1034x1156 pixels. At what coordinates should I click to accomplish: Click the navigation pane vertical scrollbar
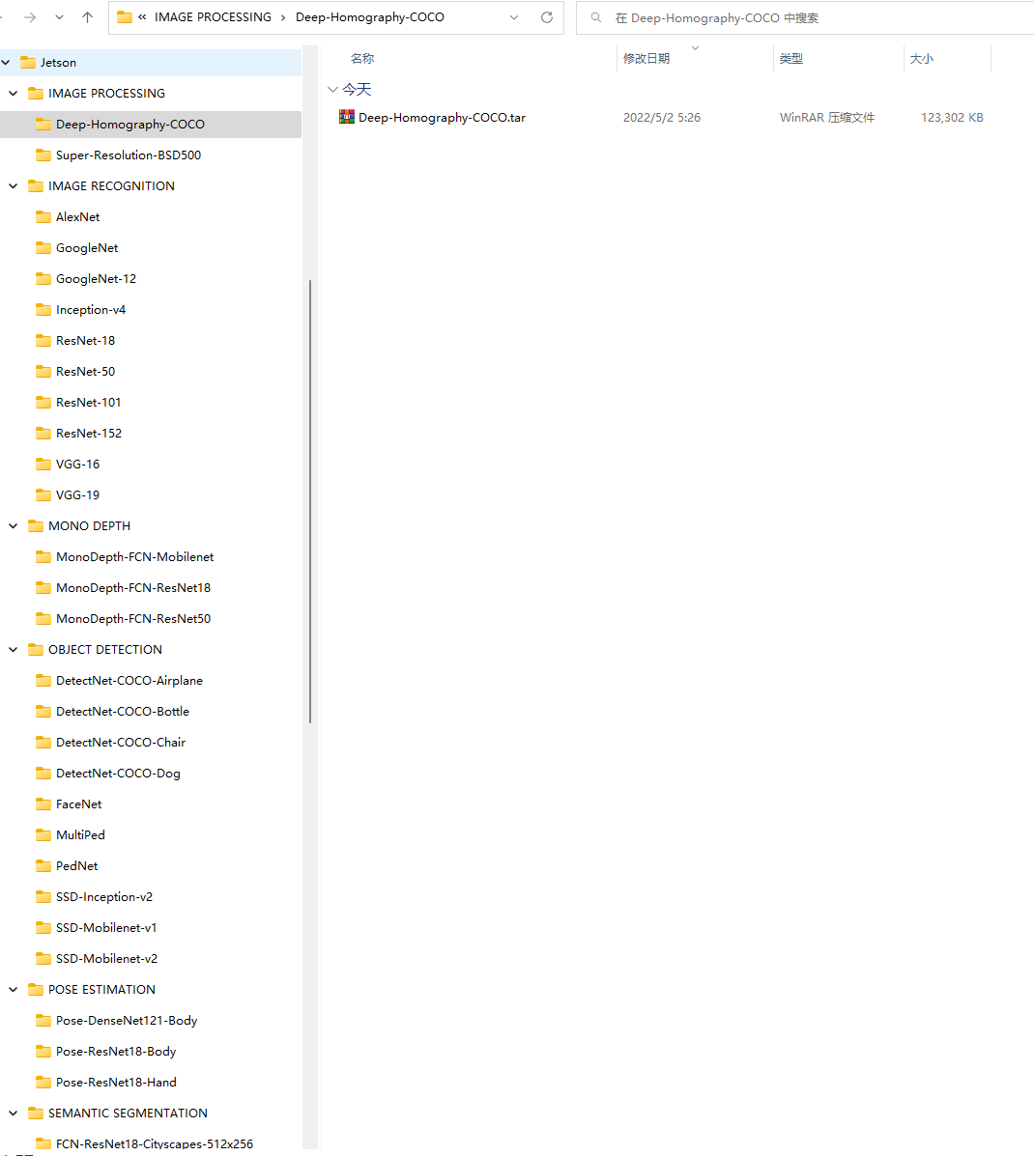310,501
